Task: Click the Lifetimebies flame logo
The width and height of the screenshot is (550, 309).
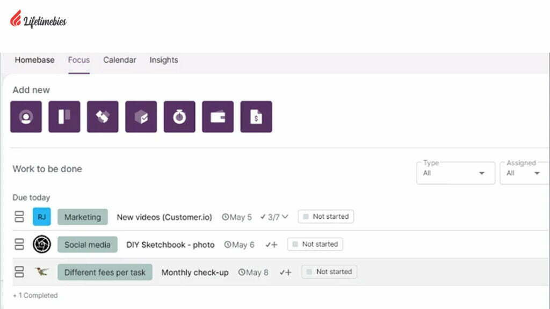Action: pos(16,18)
